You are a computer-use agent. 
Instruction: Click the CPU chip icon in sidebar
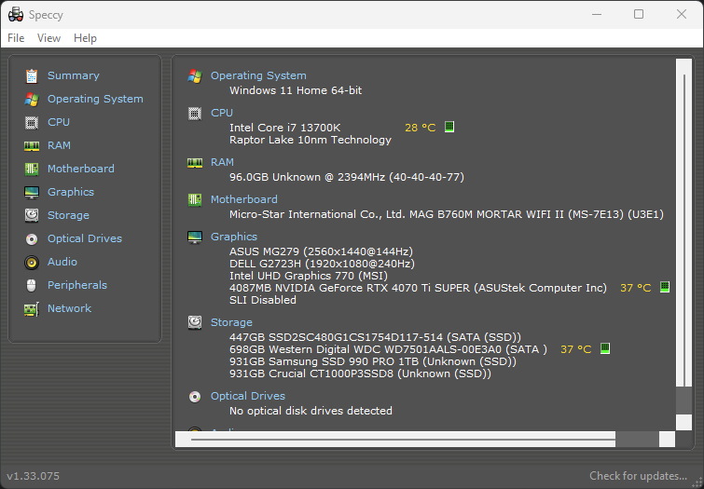(x=32, y=122)
